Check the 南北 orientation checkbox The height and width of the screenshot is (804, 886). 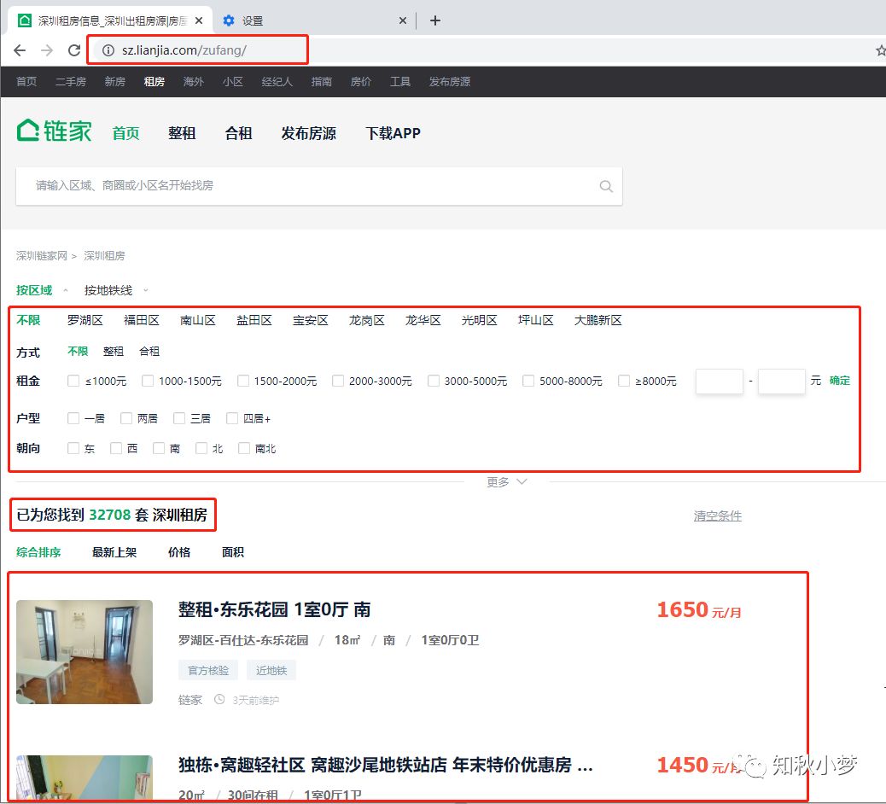pos(244,448)
